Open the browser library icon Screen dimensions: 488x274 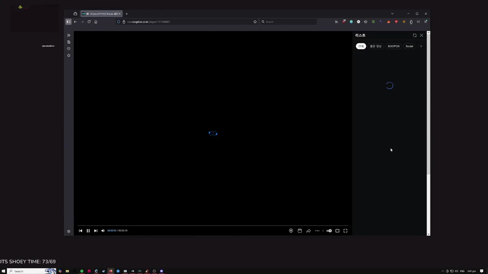pyautogui.click(x=336, y=22)
